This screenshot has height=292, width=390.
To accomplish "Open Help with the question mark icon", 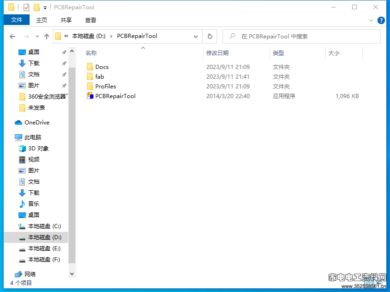I will coord(381,20).
